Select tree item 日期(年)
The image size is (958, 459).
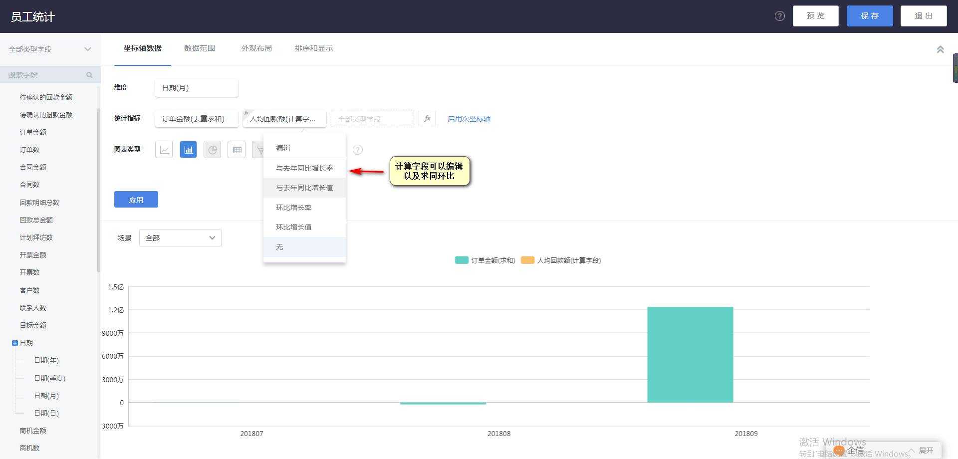tap(46, 360)
